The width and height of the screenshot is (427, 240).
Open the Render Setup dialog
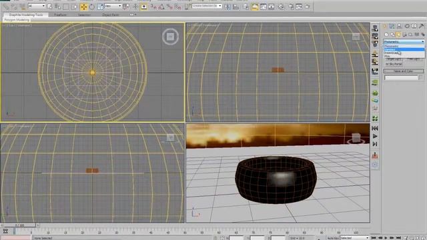(x=291, y=7)
